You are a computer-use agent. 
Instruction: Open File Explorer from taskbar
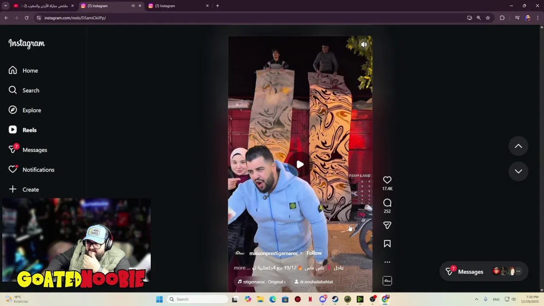260,299
